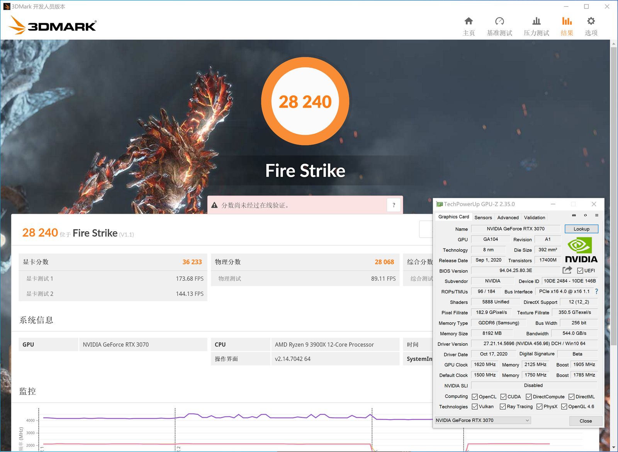Click the 3DMark title bar app icon
The width and height of the screenshot is (618, 452).
(7, 7)
